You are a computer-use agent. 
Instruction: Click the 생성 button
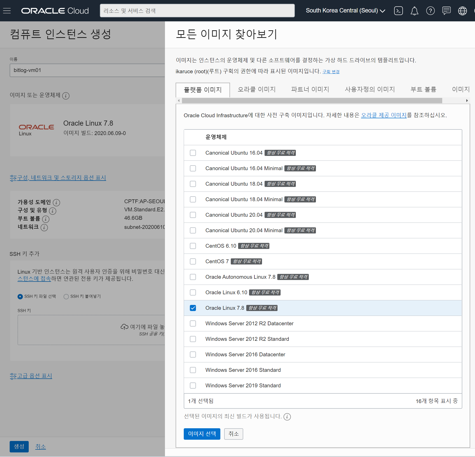(x=19, y=447)
